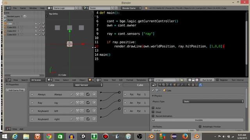The height and width of the screenshot is (140, 250).
Task: Open the World properties tab icon
Action: (171, 85)
